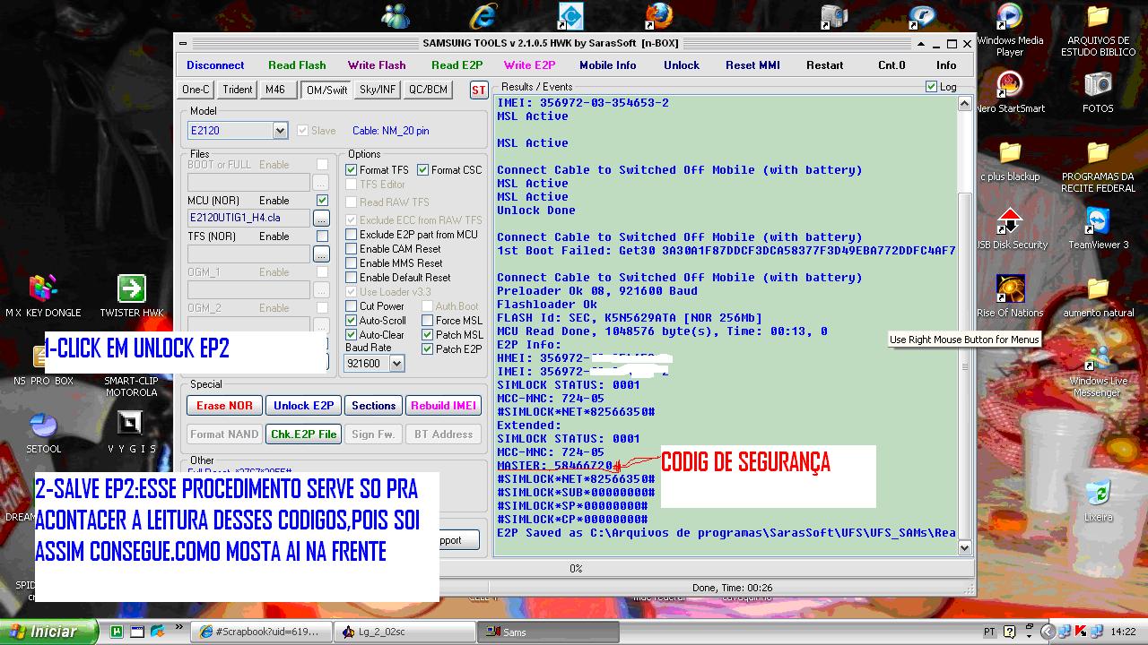The height and width of the screenshot is (645, 1148).
Task: Open the Samsung Tools window system menu
Action: (x=183, y=43)
